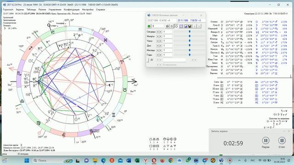Click the Дни slider handle
This screenshot has height=165, width=294.
point(190,45)
